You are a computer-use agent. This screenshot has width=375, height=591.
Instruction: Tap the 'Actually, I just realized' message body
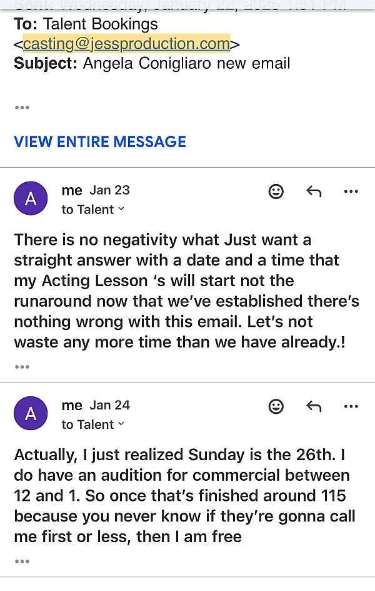coord(186,495)
